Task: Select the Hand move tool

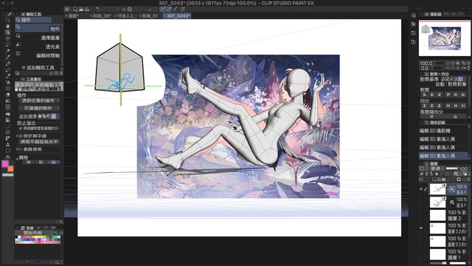Action: click(x=8, y=26)
